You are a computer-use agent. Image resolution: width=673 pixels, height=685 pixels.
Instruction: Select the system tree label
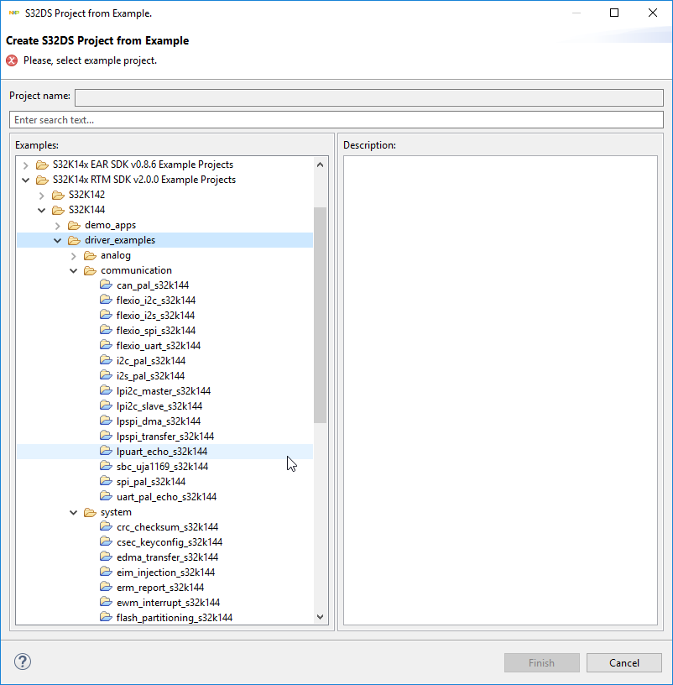(x=116, y=512)
